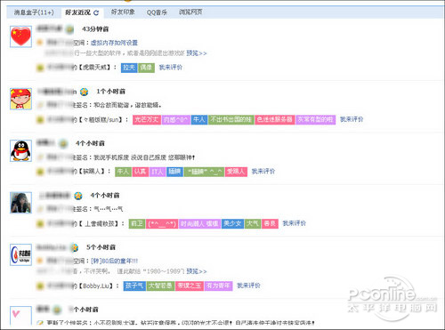Viewport: 445px width, 330px height.
Task: Click the refresh icon beside 好友近况
Action: coord(96,12)
